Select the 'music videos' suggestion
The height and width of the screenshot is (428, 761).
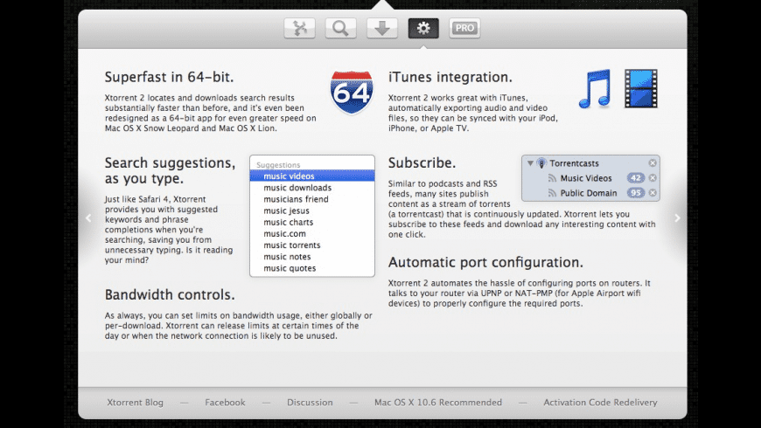[290, 176]
